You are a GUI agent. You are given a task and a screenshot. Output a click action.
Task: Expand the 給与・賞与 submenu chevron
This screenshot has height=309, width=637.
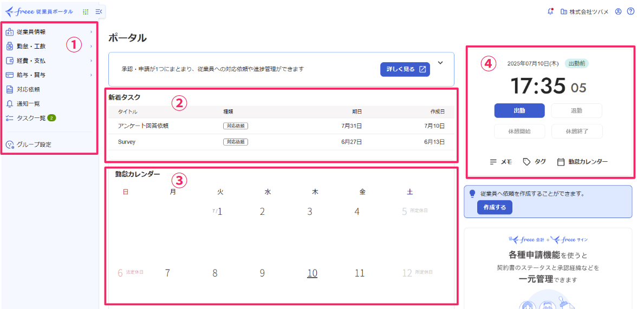click(x=91, y=75)
